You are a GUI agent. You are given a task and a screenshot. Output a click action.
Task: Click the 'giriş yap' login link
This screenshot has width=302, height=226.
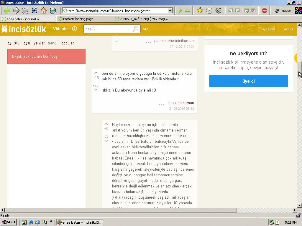269,29
